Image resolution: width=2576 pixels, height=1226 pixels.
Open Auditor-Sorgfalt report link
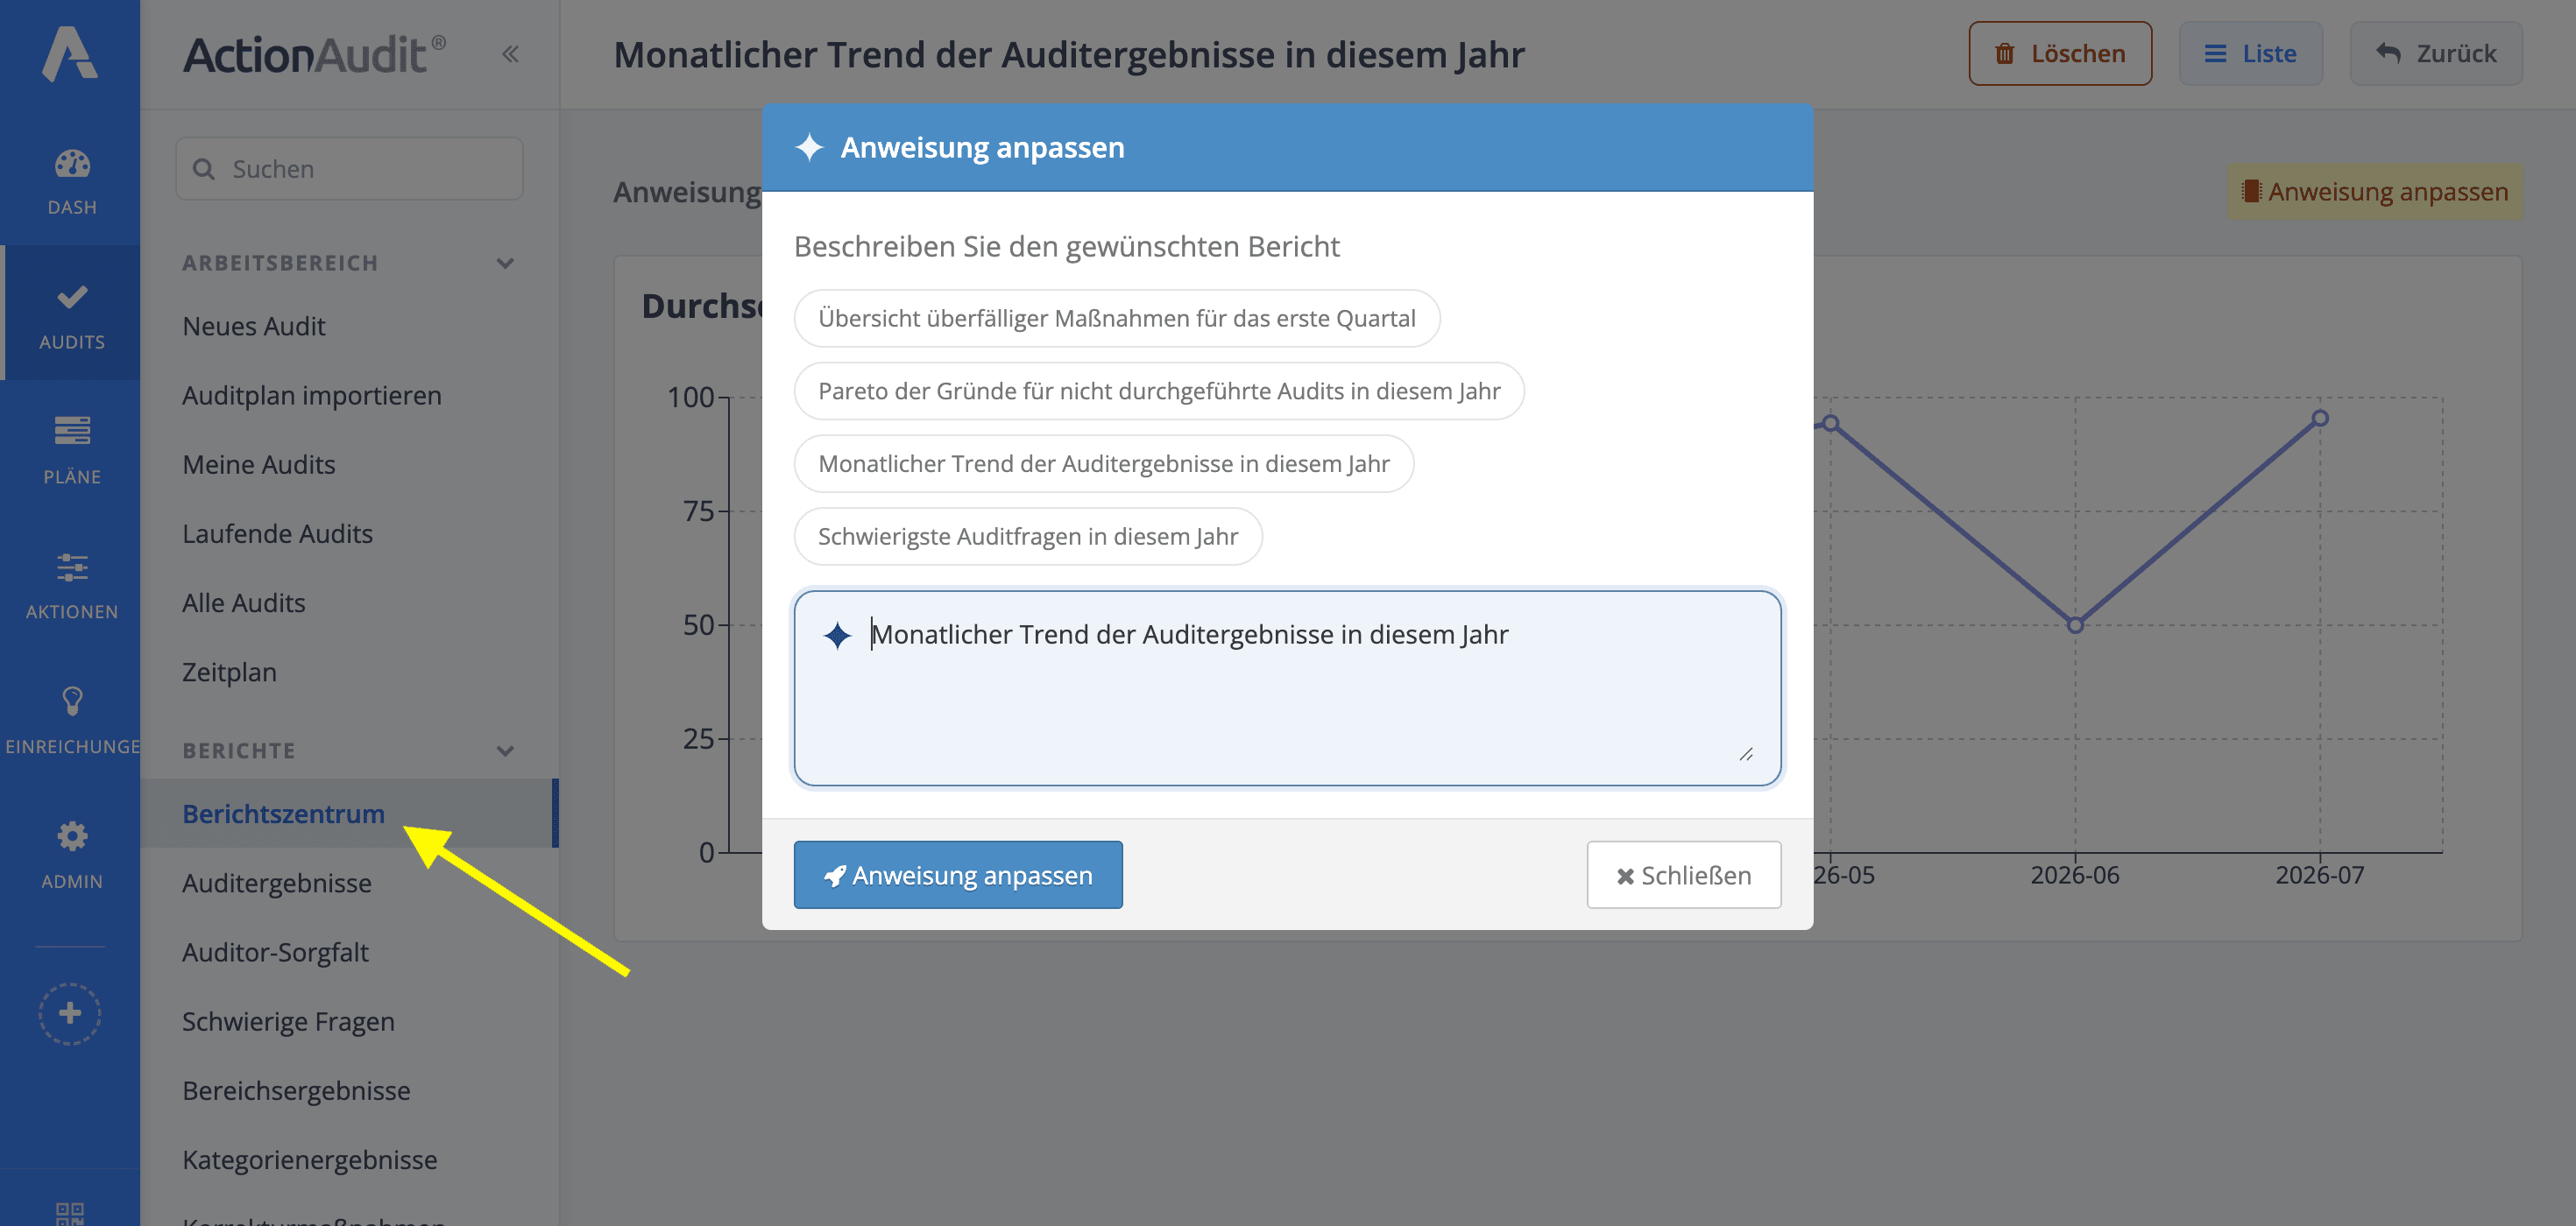(x=275, y=951)
